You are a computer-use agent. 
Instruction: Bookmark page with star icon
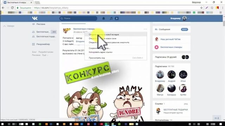click(201, 8)
